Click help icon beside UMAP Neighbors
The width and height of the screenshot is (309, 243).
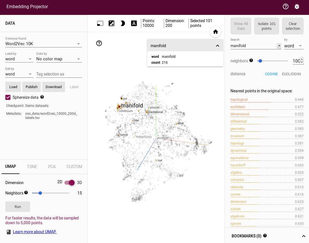pyautogui.click(x=26, y=192)
